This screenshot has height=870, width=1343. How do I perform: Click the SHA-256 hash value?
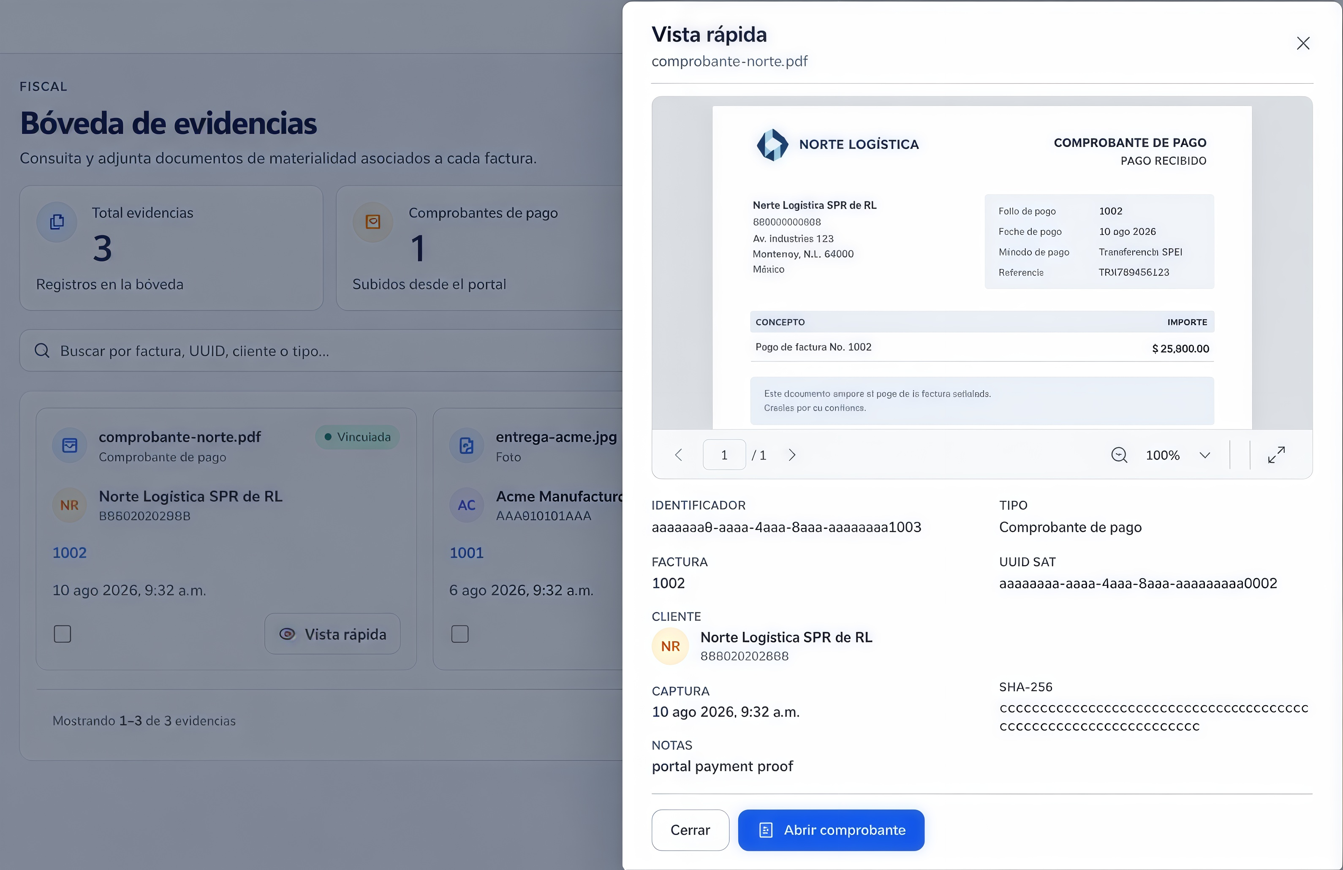click(1153, 717)
